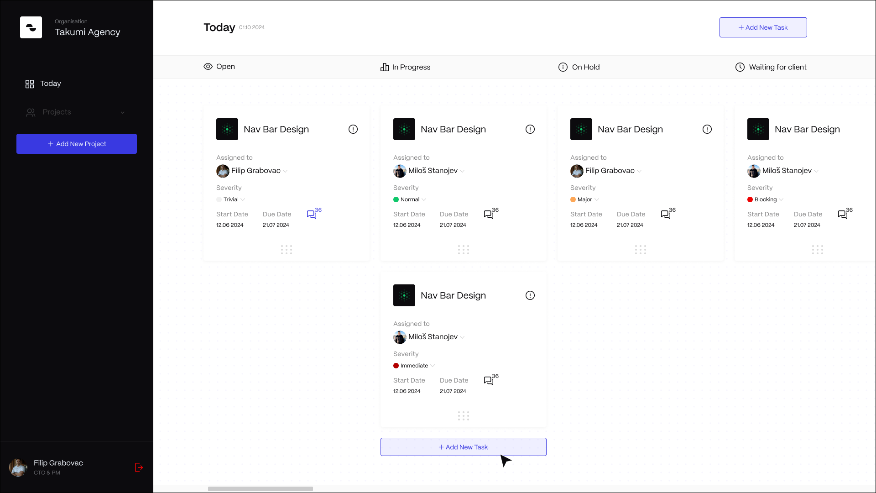Open assignee dropdown for Filip Grabovac in Open column

[285, 171]
